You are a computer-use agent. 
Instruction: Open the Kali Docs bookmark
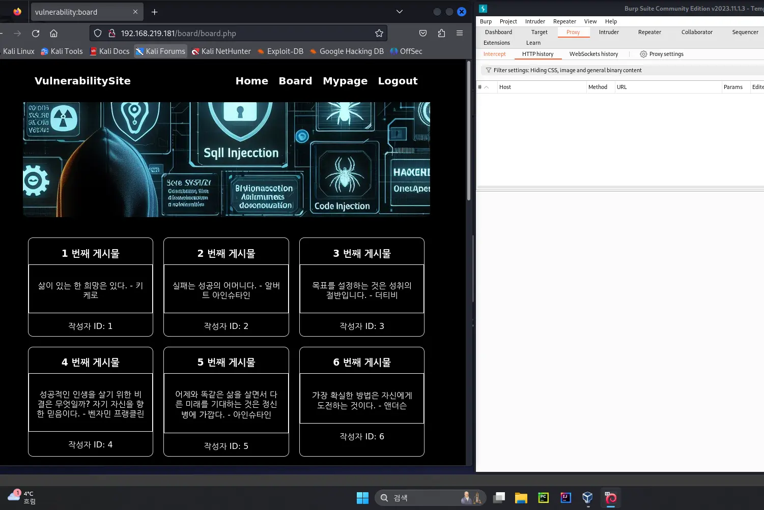click(109, 51)
